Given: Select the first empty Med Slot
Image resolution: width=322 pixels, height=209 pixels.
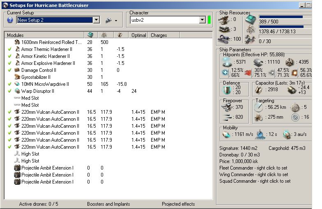Looking at the screenshot, I should coord(108,98).
